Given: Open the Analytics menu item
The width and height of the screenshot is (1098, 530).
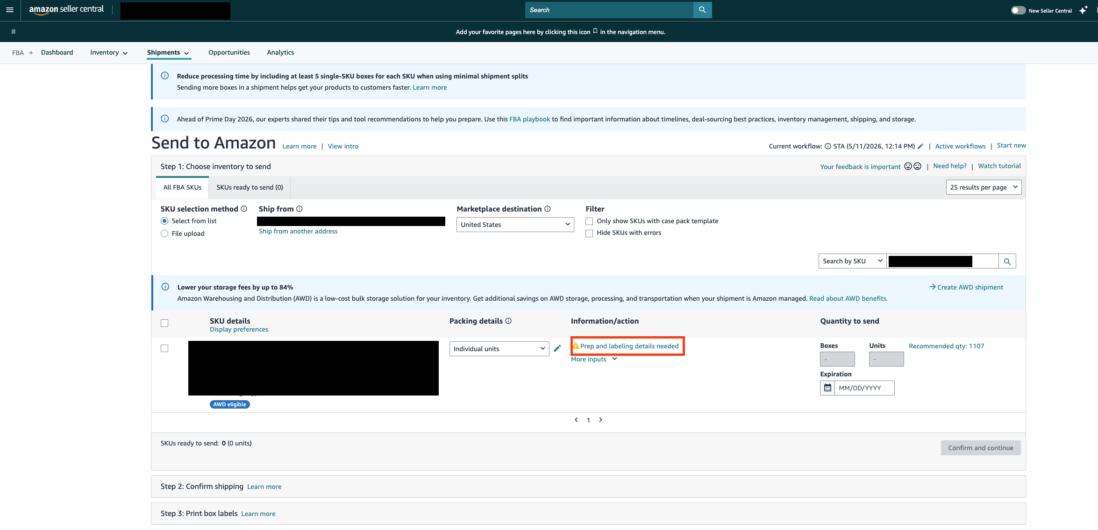Looking at the screenshot, I should 280,52.
